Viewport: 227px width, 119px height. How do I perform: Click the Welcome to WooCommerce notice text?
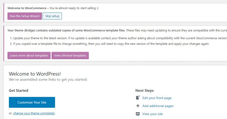53,8
